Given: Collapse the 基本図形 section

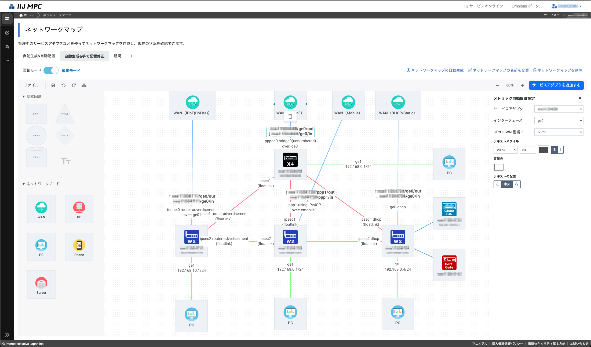Looking at the screenshot, I should 24,97.
